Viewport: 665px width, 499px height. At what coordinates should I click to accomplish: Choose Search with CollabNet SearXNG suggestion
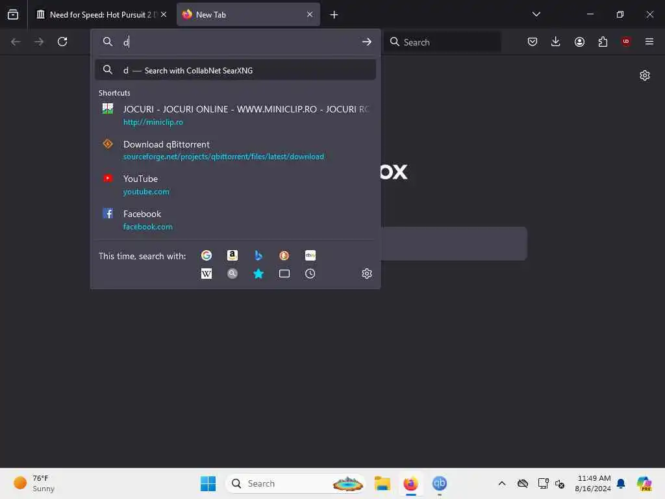coord(235,70)
